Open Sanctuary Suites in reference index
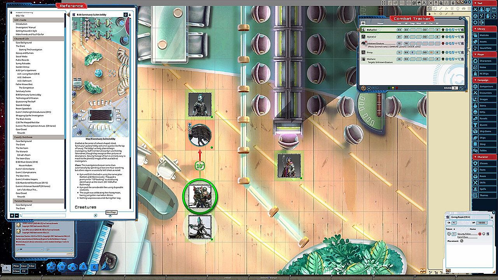The height and width of the screenshot is (280, 498). coord(23,91)
